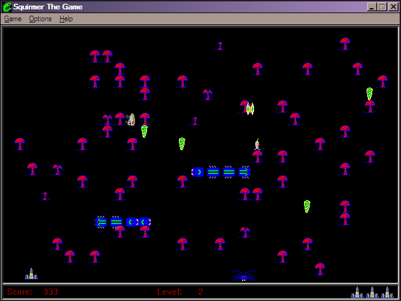Click the mushroom touching the winged insect
This screenshot has width=401, height=301.
pos(244,106)
